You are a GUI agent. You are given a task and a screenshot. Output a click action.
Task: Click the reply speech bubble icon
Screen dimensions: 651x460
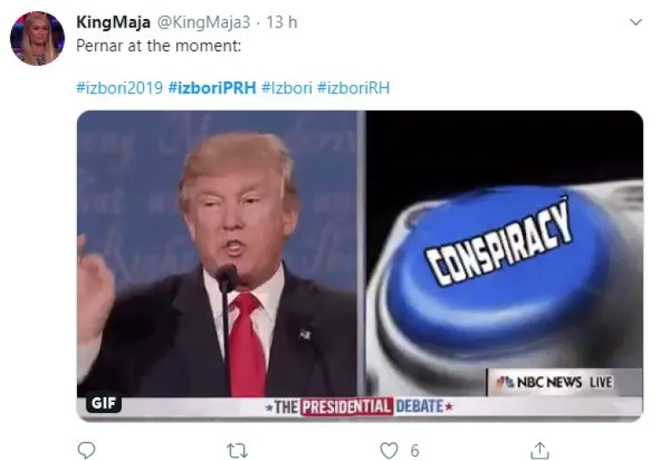tap(87, 450)
